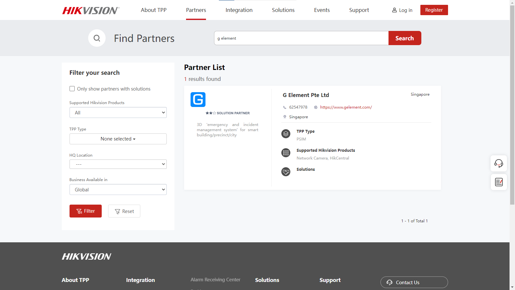Open the Integration menu
This screenshot has width=515, height=290.
[239, 10]
